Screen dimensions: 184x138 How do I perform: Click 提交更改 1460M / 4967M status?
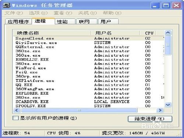(133, 133)
